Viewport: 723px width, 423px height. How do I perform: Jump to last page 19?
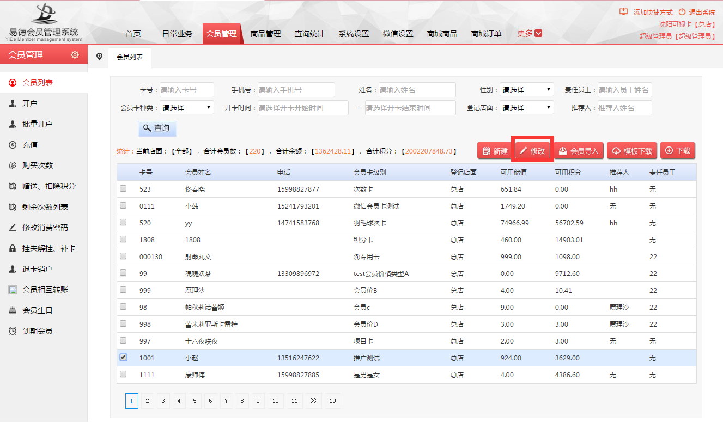point(332,401)
